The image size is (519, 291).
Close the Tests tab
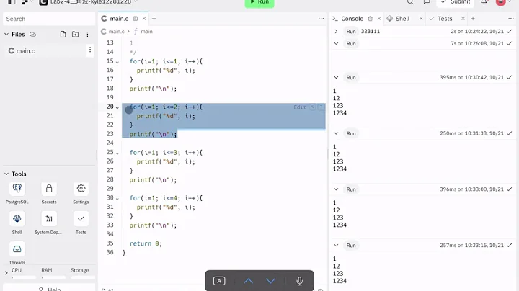pyautogui.click(x=463, y=19)
